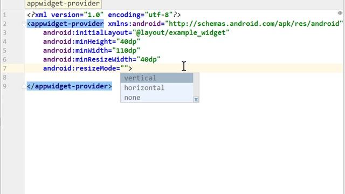Choose 'horizontal' completion suggestion
Screen dimensions: 345x194
157,88
